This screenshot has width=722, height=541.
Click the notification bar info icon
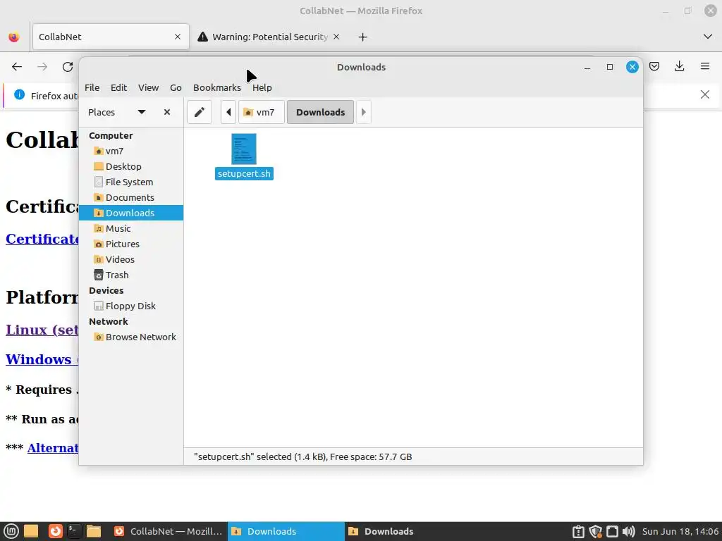[19, 95]
